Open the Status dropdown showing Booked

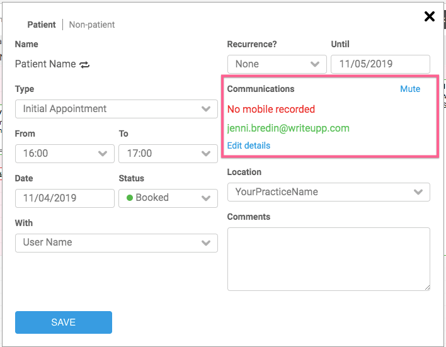tap(168, 198)
